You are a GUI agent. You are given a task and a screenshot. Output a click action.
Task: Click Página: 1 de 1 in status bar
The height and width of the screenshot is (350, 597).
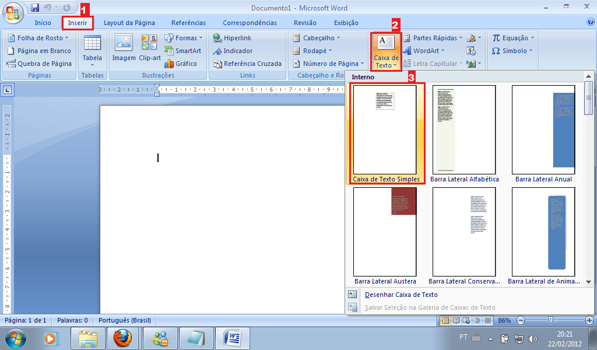coord(26,320)
